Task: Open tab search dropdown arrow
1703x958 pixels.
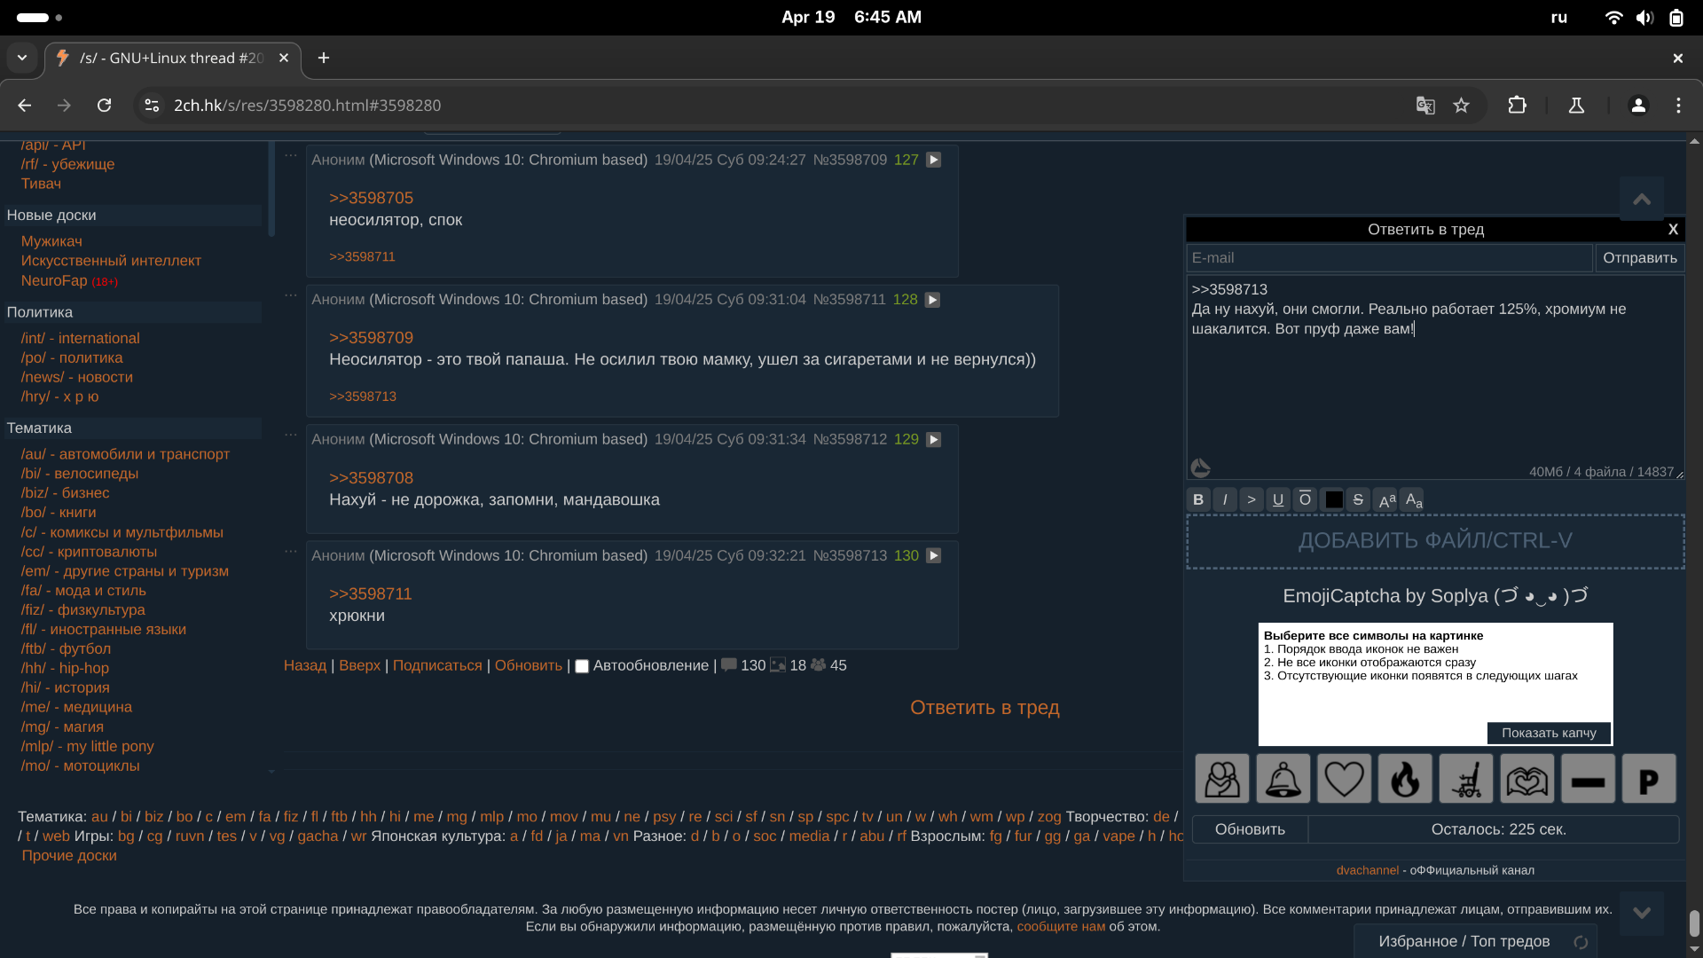Action: click(22, 58)
